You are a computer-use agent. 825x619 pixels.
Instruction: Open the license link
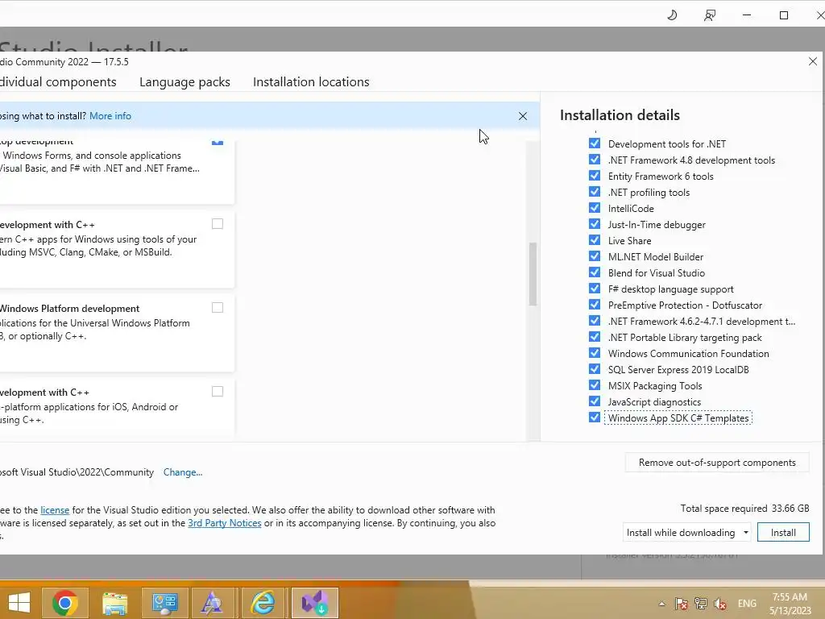[55, 510]
